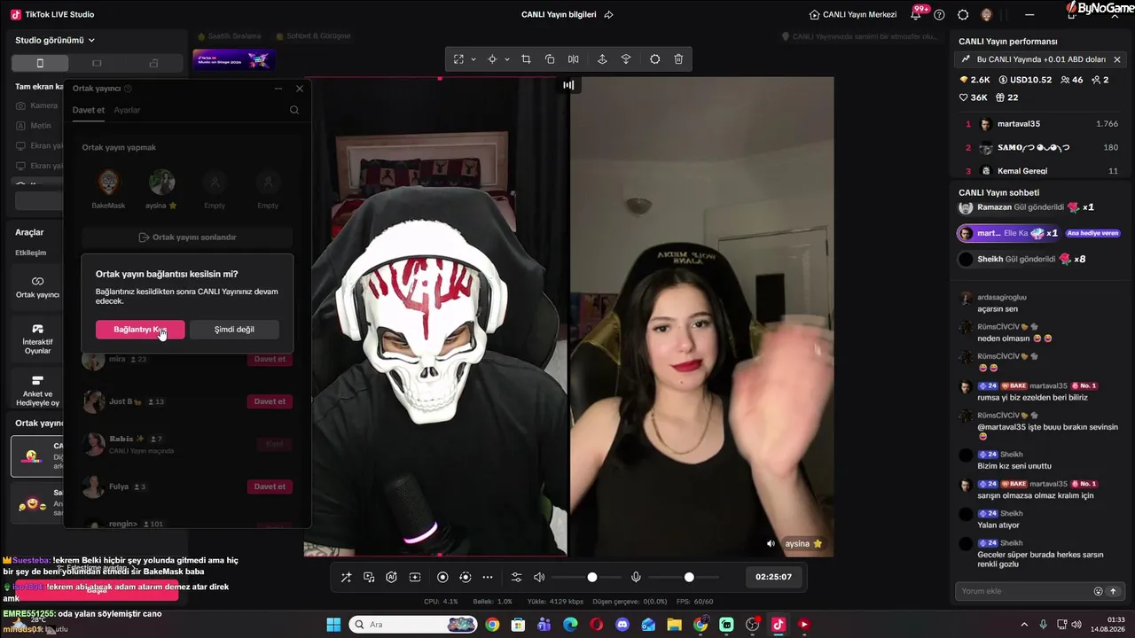1135x638 pixels.
Task: Open the Windows Start menu
Action: click(x=333, y=625)
